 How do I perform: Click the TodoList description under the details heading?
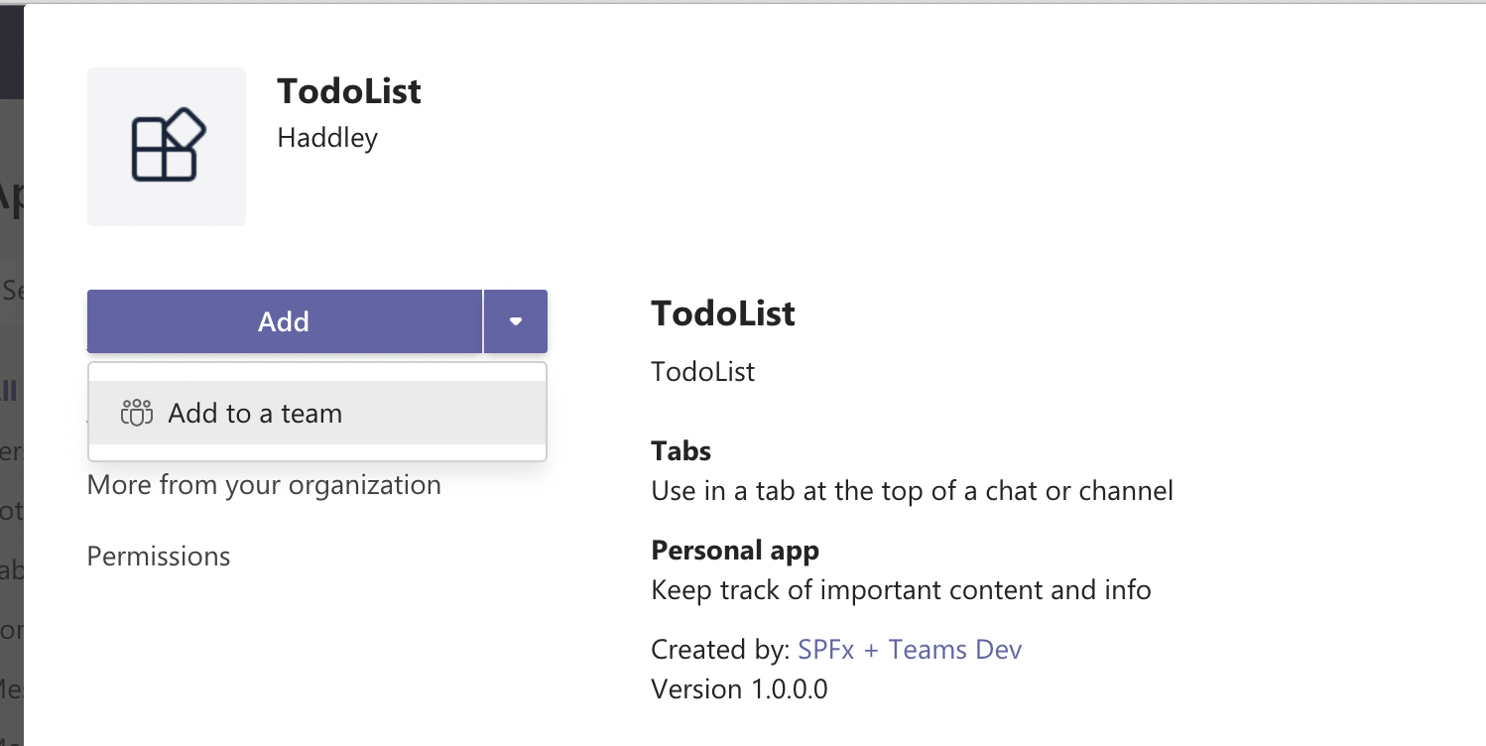click(x=702, y=372)
